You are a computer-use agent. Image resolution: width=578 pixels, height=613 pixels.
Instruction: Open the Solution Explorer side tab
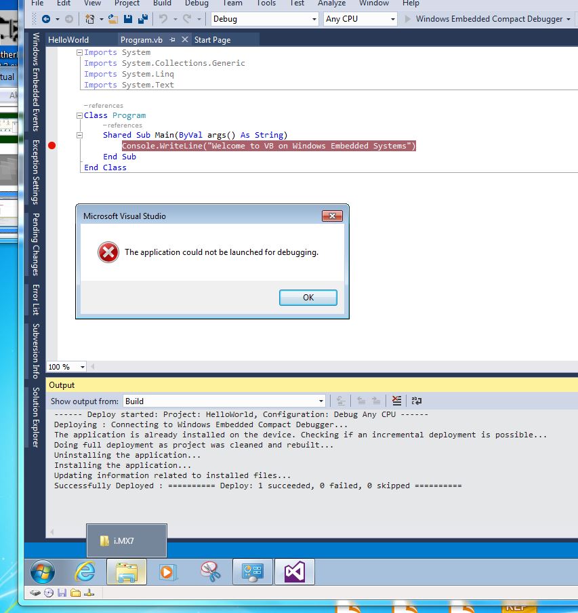click(35, 417)
